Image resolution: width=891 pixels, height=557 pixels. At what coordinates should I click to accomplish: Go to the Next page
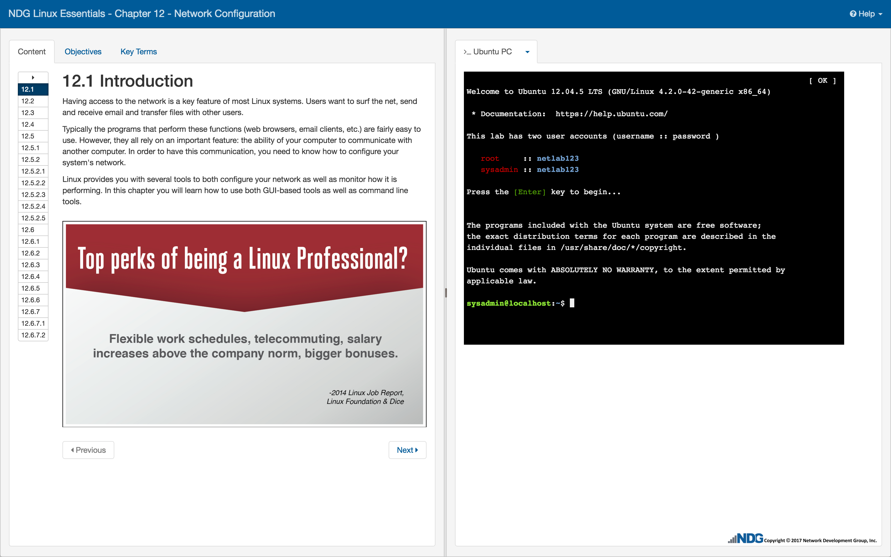click(407, 450)
